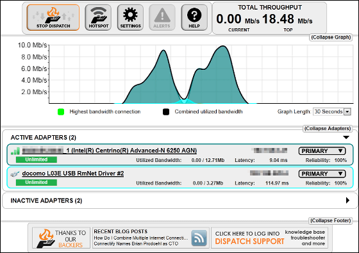
Task: Expand the Inactive Adapters arrow
Action: point(347,200)
